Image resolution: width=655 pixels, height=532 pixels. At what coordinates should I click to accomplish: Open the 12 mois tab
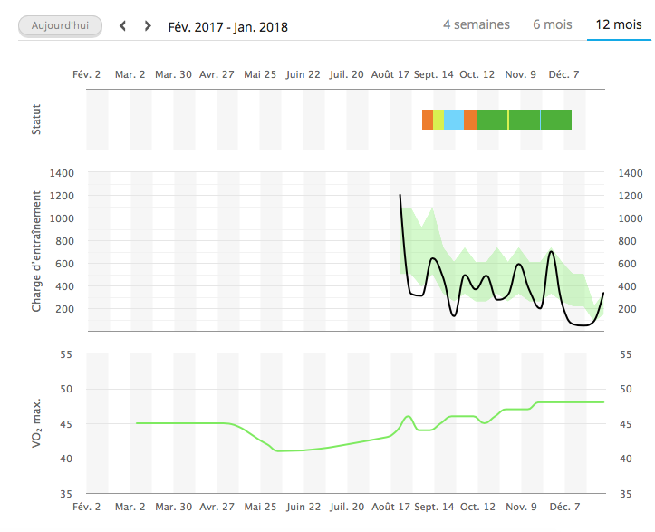[618, 24]
